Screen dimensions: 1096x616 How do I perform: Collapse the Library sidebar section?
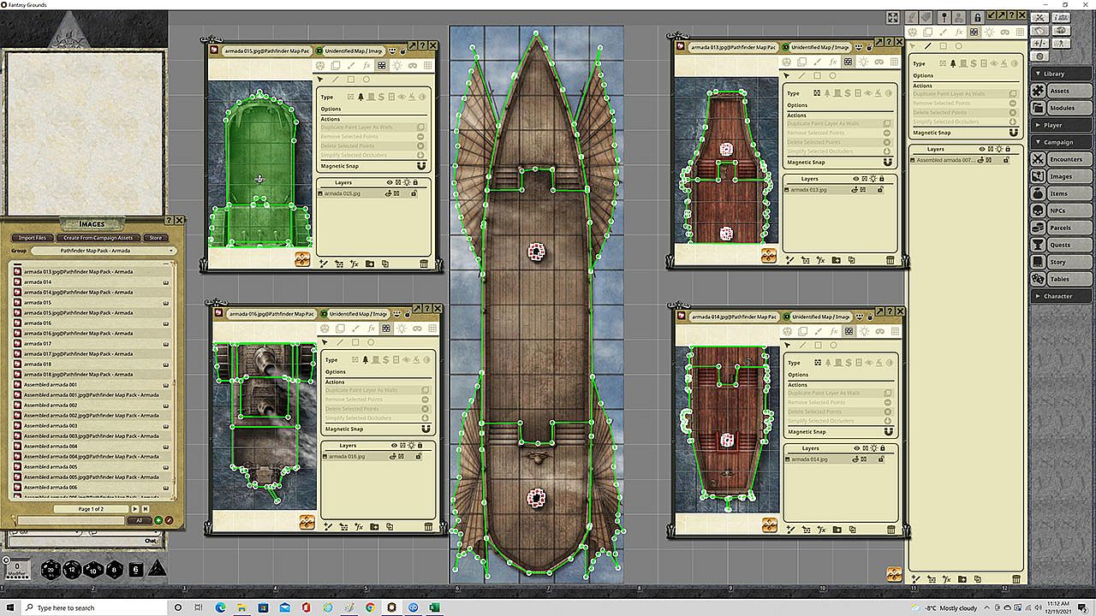coord(1063,74)
